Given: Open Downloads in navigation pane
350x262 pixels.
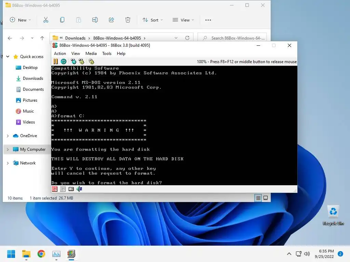Looking at the screenshot, I should tap(33, 78).
